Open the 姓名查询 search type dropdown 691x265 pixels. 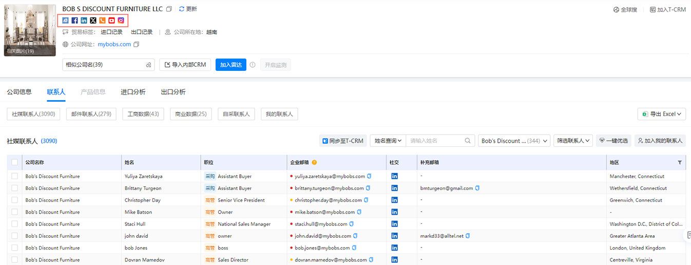coord(388,141)
